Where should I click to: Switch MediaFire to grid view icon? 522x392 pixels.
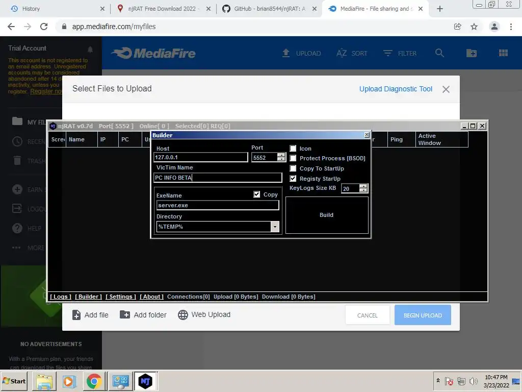tap(503, 53)
